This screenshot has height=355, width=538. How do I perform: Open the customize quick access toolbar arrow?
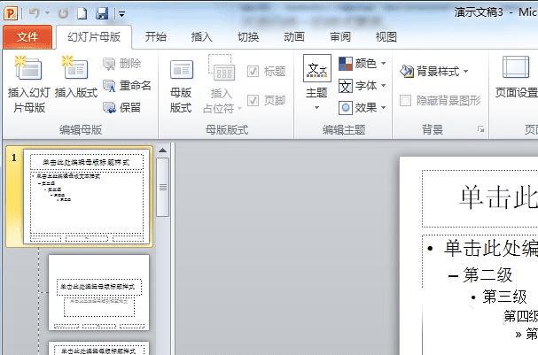pos(121,14)
